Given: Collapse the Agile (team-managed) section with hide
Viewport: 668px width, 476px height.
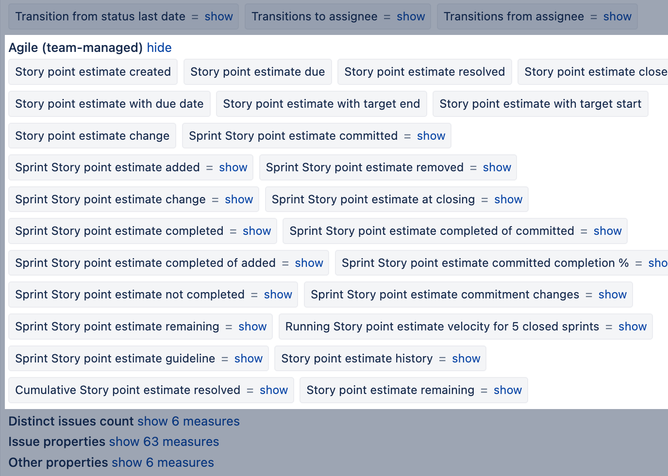Looking at the screenshot, I should coord(159,48).
